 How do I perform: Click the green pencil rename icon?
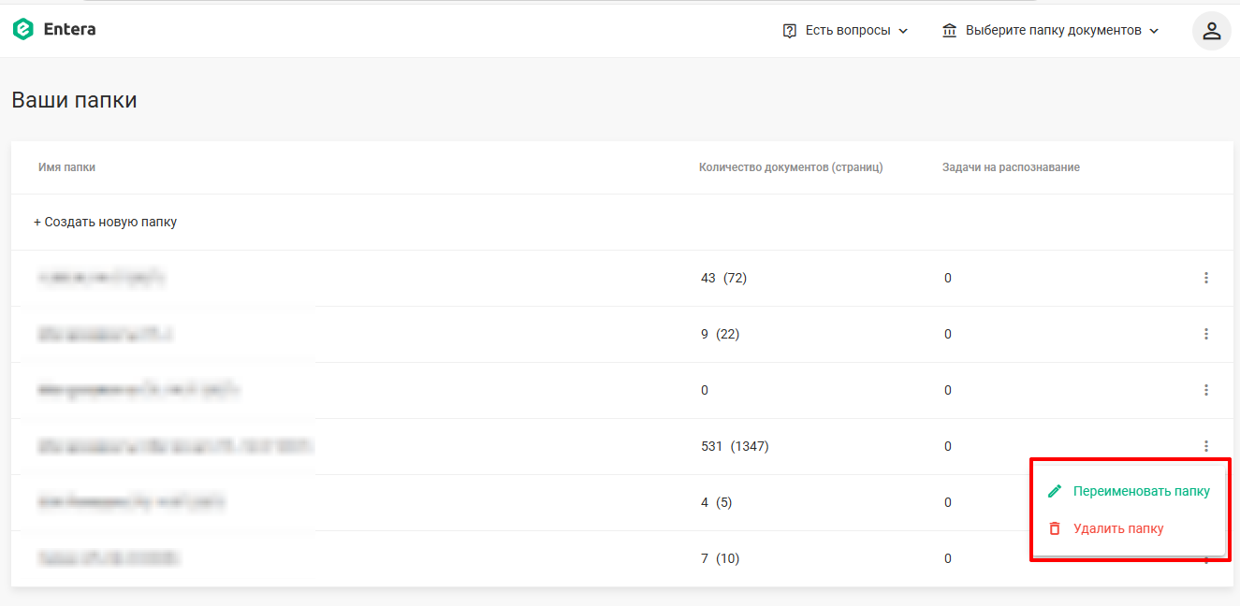(x=1055, y=491)
